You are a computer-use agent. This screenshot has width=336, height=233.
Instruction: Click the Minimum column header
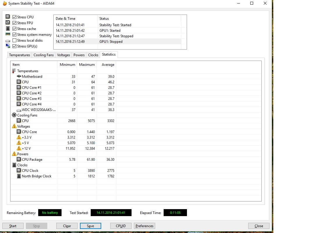[67, 65]
